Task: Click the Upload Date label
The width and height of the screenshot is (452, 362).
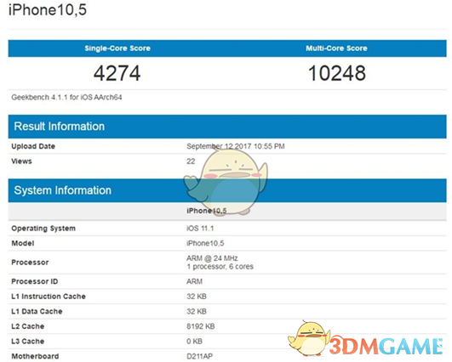Action: [33, 146]
